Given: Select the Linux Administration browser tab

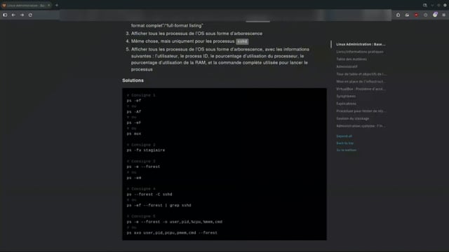Looking at the screenshot, I should pos(26,5).
